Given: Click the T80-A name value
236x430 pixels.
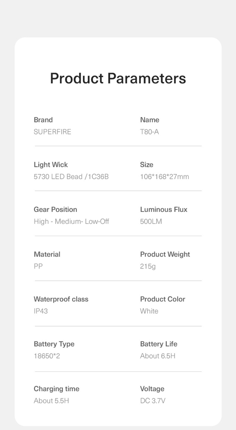Looking at the screenshot, I should click(149, 132).
